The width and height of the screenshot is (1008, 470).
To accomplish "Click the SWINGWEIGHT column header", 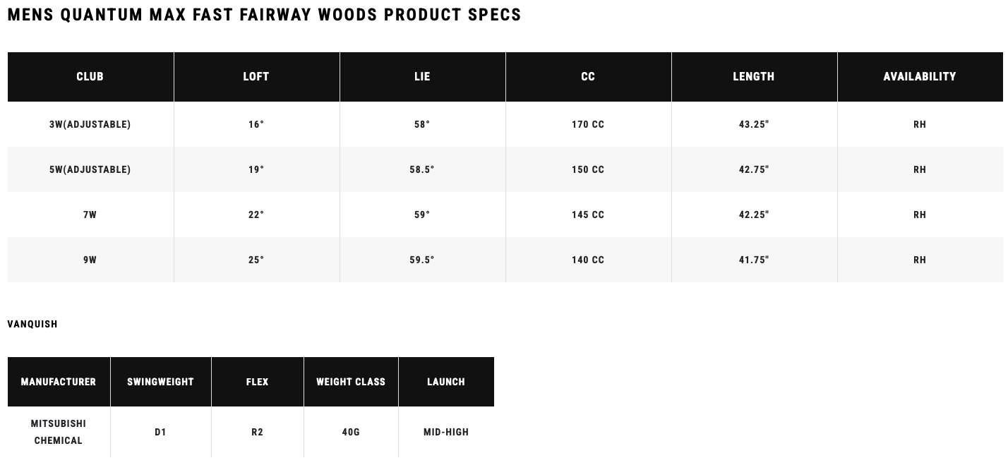I will (160, 382).
